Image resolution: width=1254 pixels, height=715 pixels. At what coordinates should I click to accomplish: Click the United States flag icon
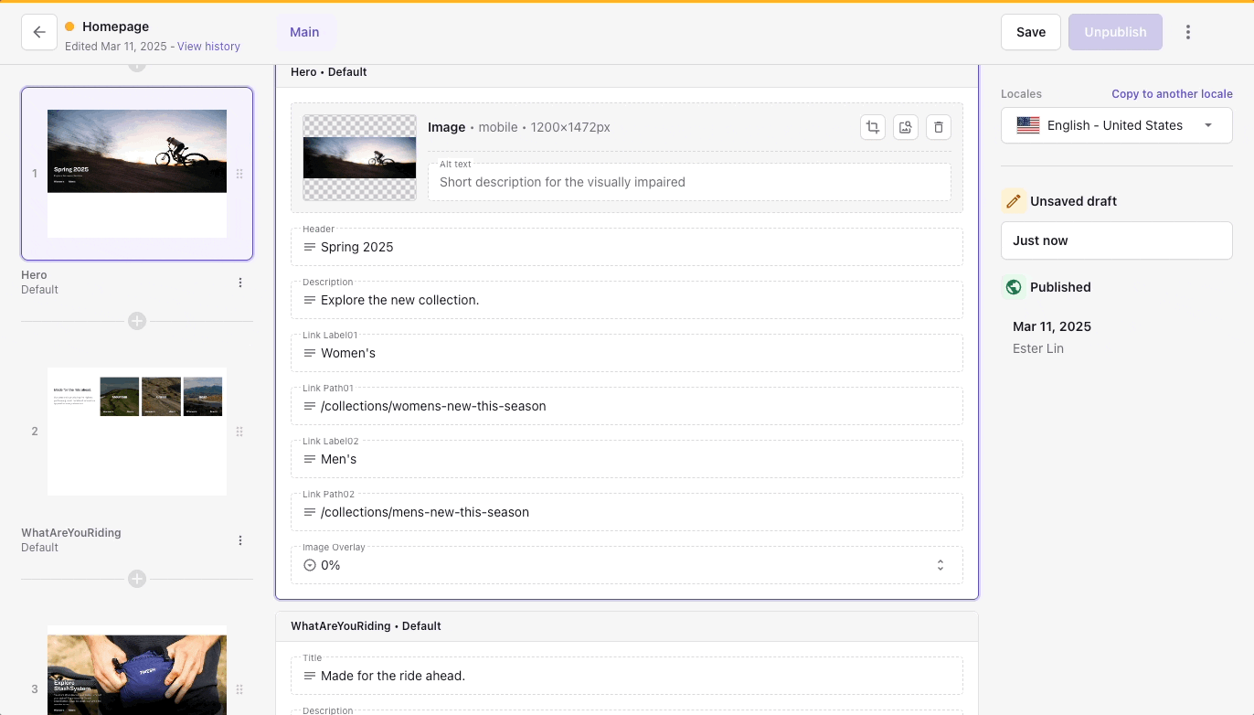1028,125
